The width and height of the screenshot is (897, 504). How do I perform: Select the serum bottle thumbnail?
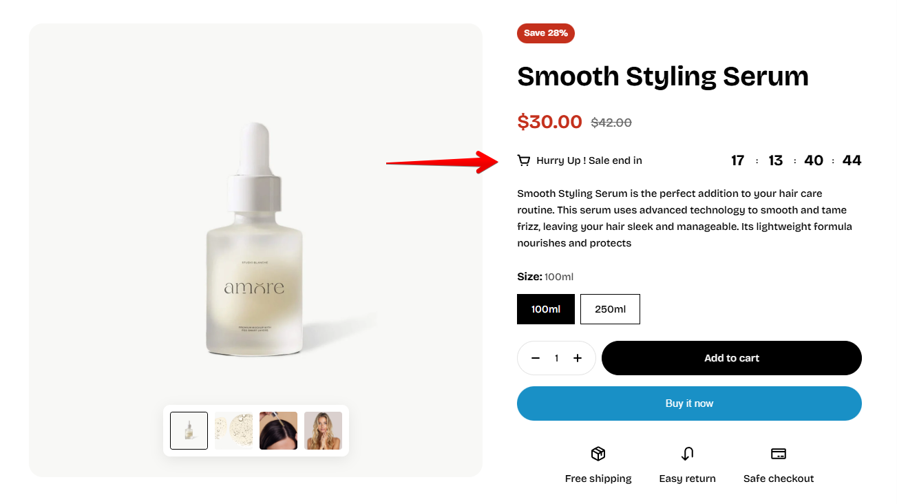coord(189,430)
